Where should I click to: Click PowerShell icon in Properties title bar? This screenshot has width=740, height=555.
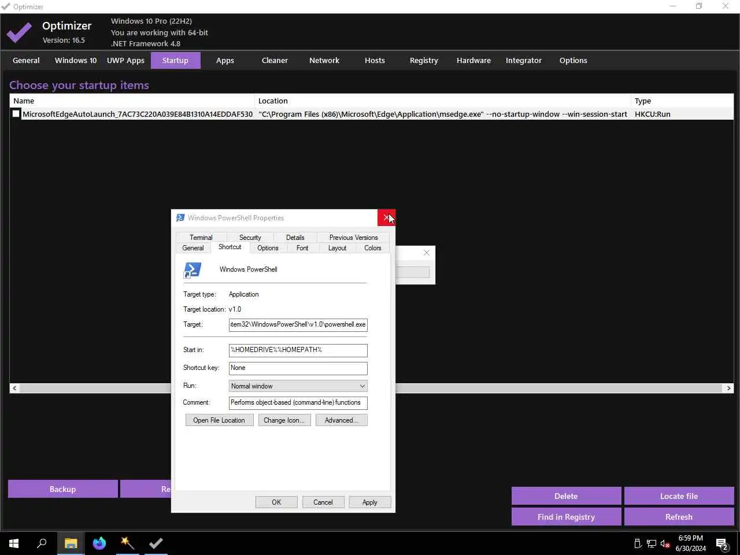click(180, 218)
